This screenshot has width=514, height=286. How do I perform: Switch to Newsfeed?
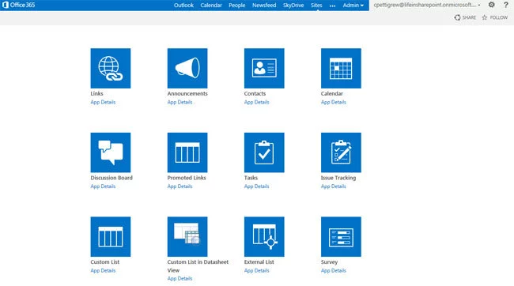[264, 6]
